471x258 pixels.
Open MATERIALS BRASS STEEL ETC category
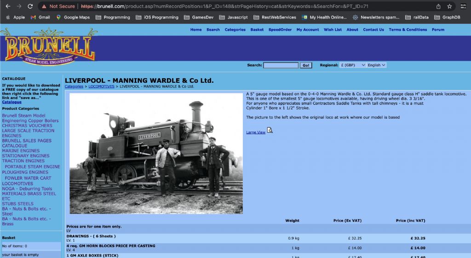coord(29,196)
